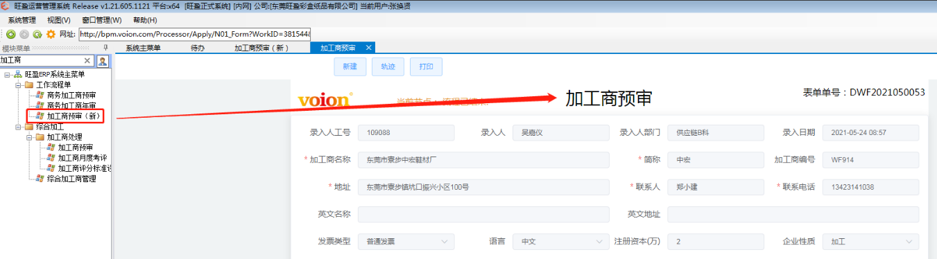937x259 pixels.
Task: Open the 帮助(H) menu
Action: coord(145,20)
